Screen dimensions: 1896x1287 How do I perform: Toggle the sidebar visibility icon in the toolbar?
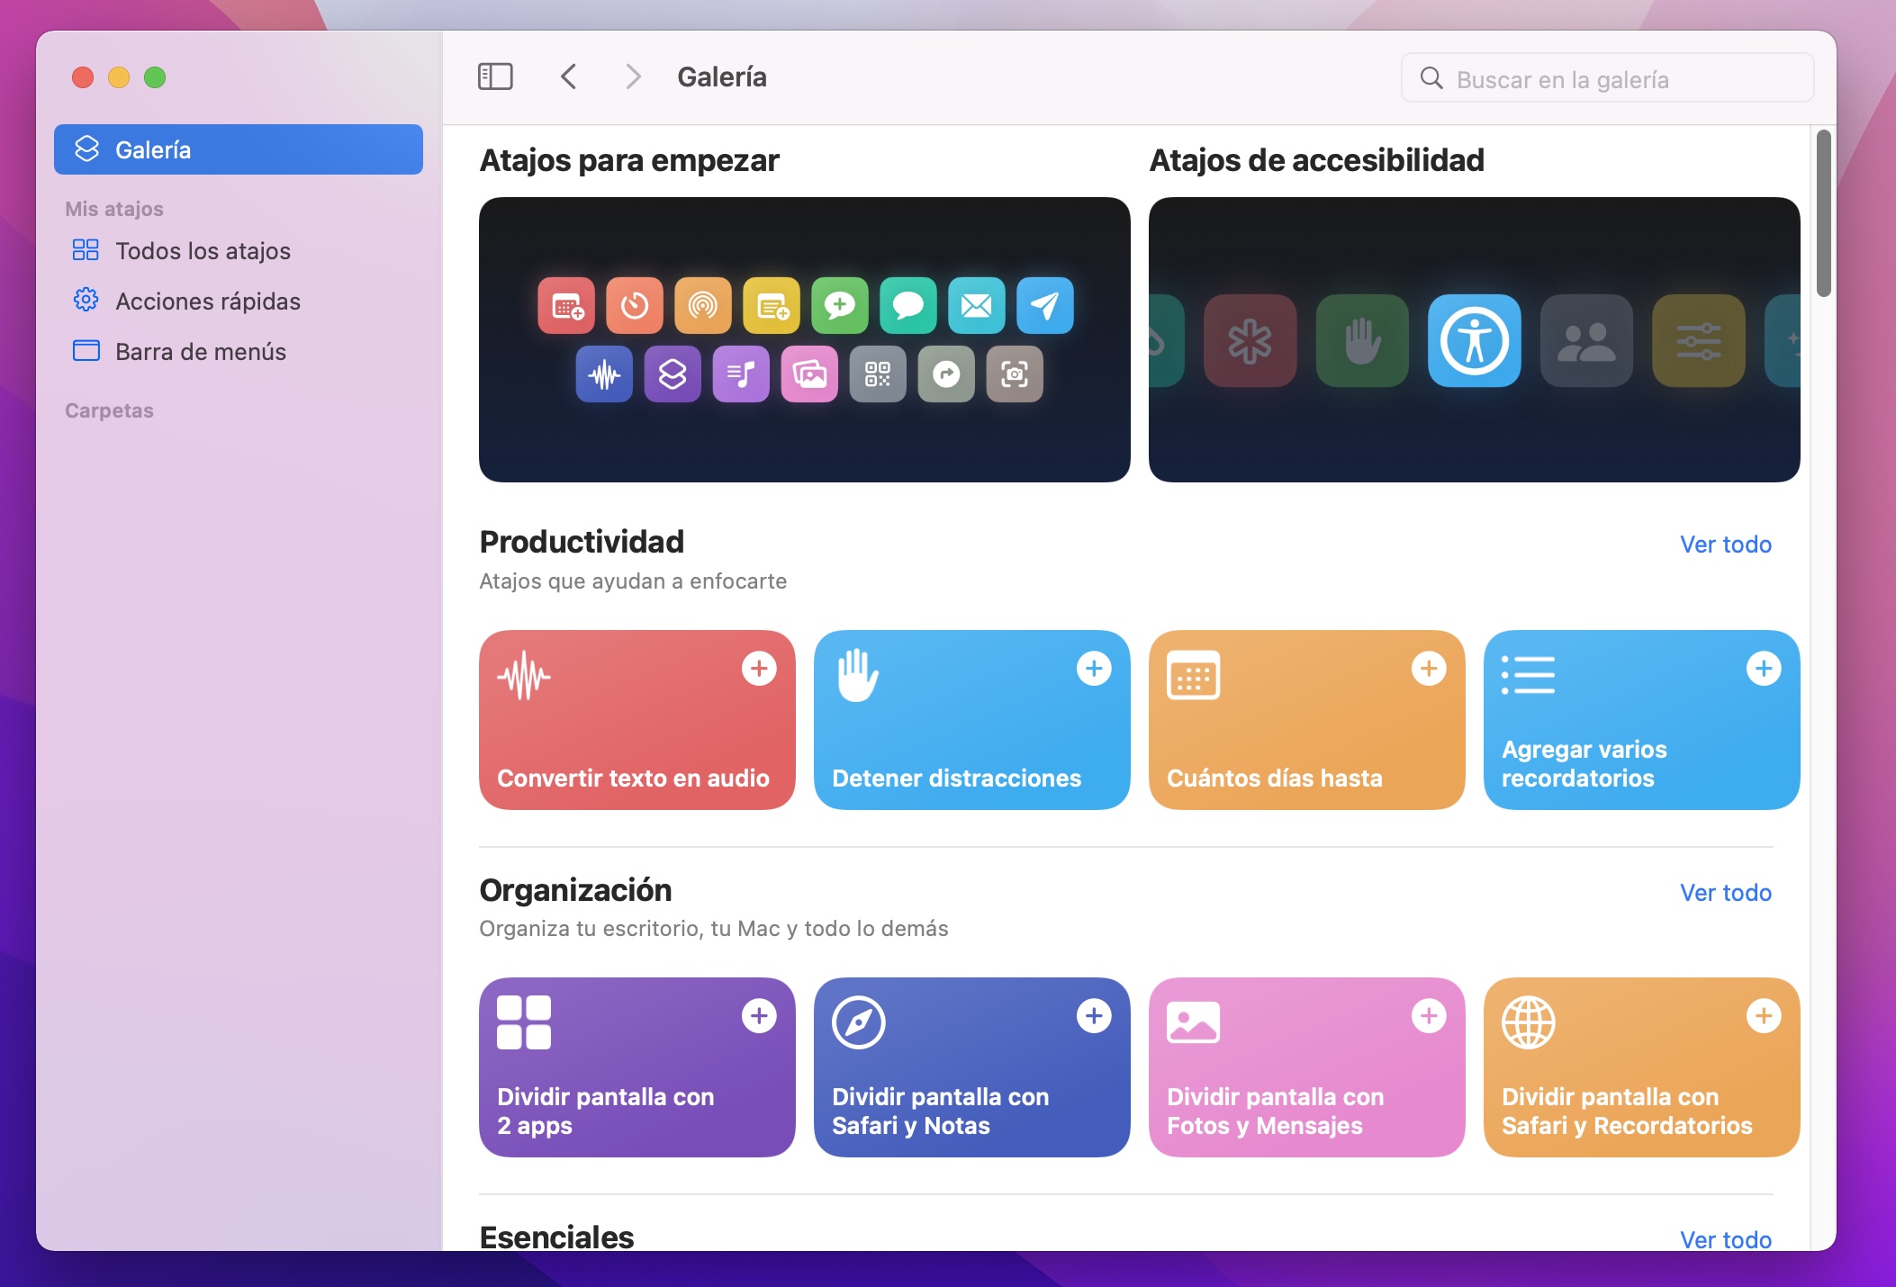[495, 76]
